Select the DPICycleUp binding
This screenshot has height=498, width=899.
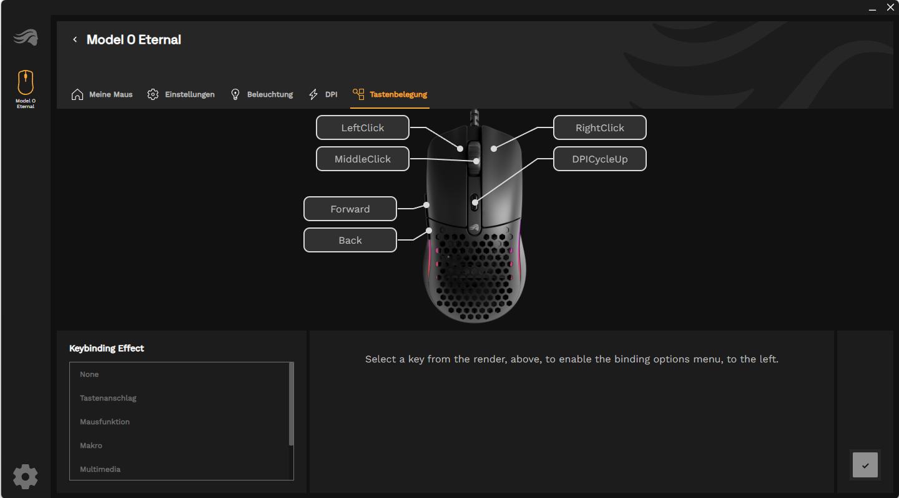pyautogui.click(x=599, y=159)
